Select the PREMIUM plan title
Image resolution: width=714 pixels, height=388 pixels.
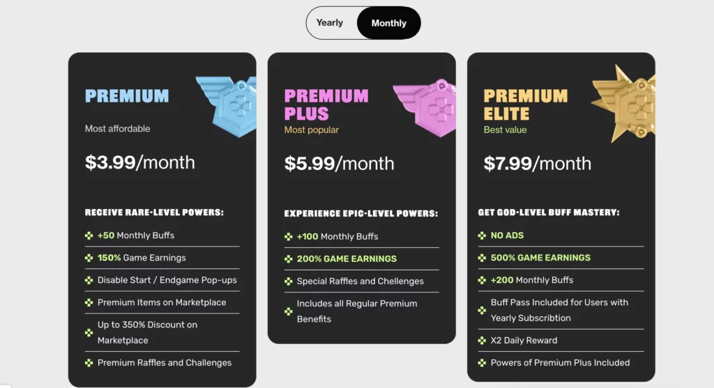(x=127, y=96)
